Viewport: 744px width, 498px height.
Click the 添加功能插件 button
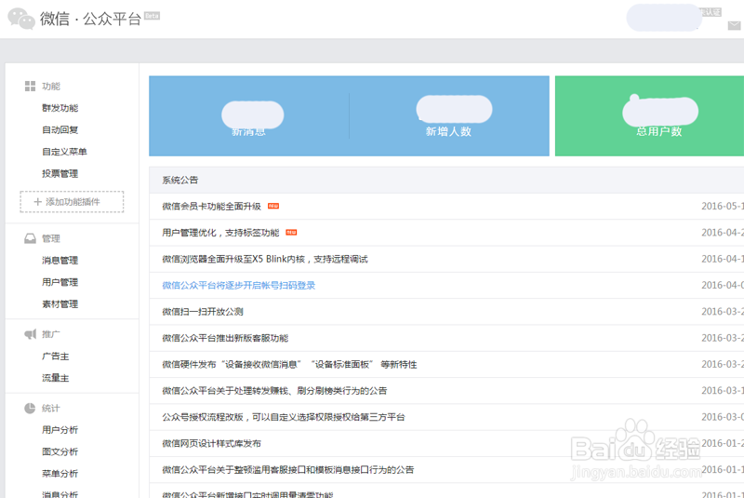tap(72, 202)
